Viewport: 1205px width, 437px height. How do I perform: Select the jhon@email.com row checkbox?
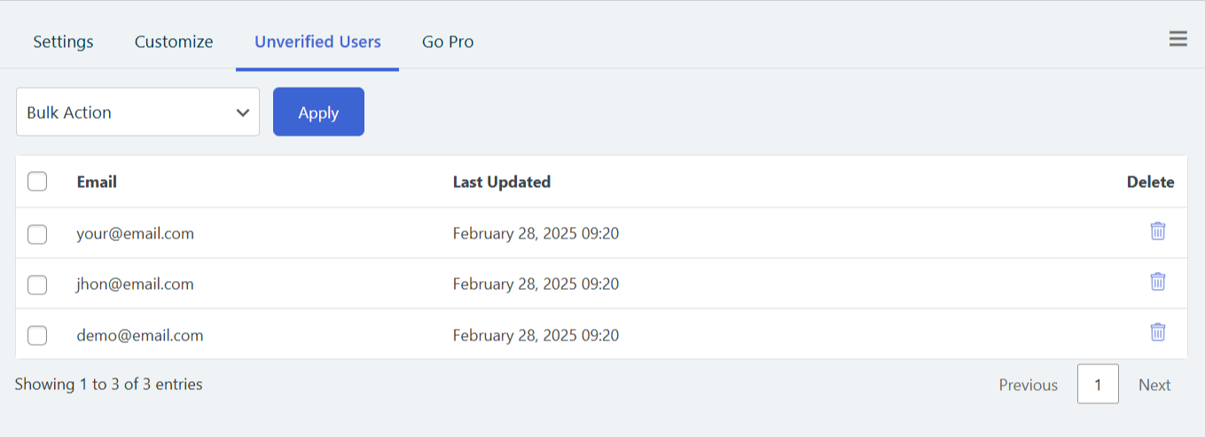click(x=37, y=285)
